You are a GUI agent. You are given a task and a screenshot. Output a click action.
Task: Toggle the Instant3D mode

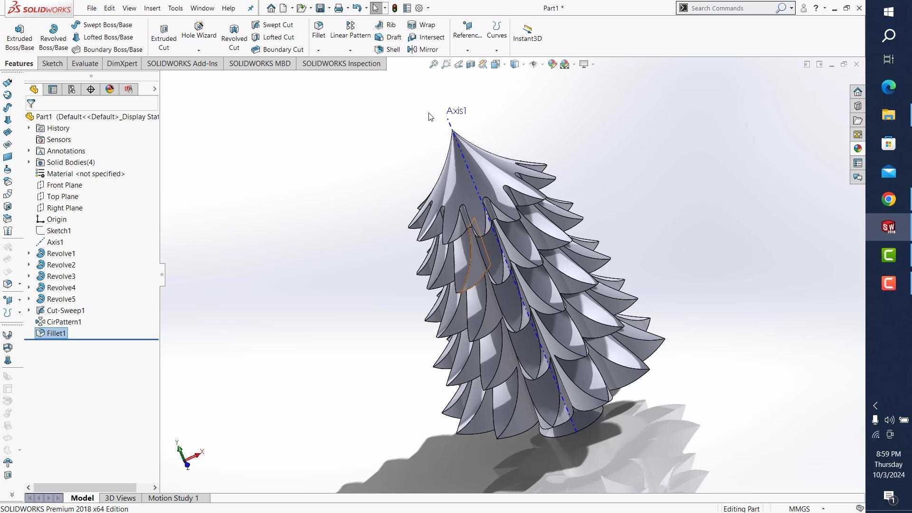(527, 33)
